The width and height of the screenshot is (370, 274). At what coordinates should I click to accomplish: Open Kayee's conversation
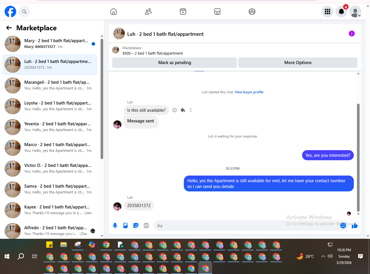click(50, 210)
